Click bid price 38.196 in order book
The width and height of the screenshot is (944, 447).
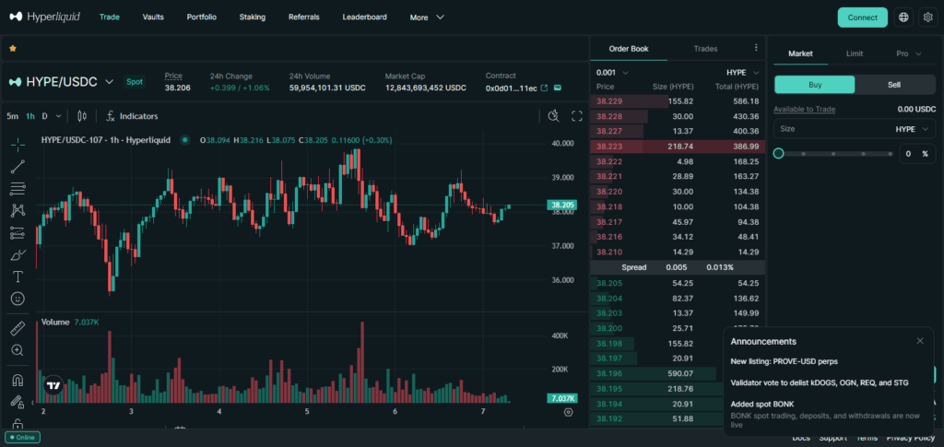point(609,373)
